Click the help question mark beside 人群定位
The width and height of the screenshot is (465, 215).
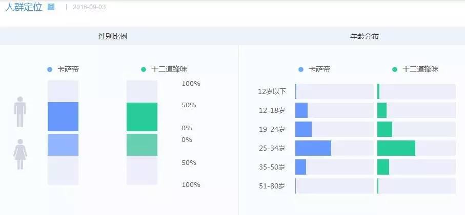pos(51,7)
